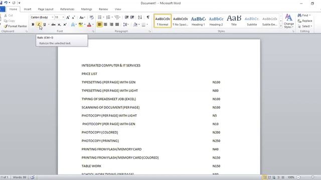The image size is (321, 180).
Task: Switch to the Home tab
Action: point(13,9)
